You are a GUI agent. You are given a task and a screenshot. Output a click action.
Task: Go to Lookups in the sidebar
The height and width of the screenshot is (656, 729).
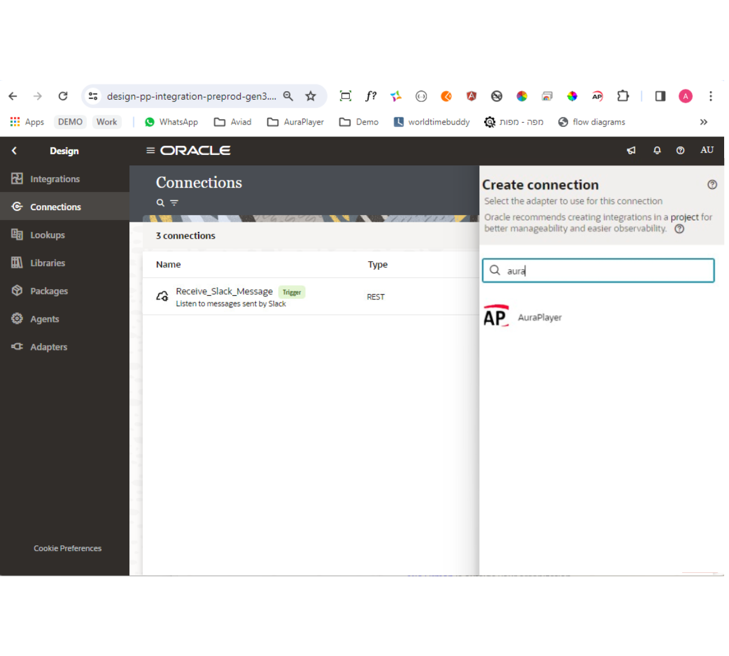pos(64,234)
